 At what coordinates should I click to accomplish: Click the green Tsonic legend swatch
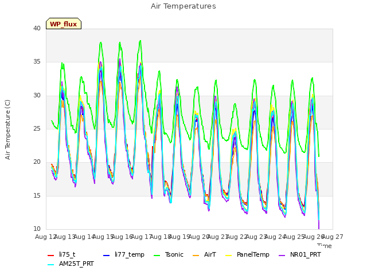157,256
